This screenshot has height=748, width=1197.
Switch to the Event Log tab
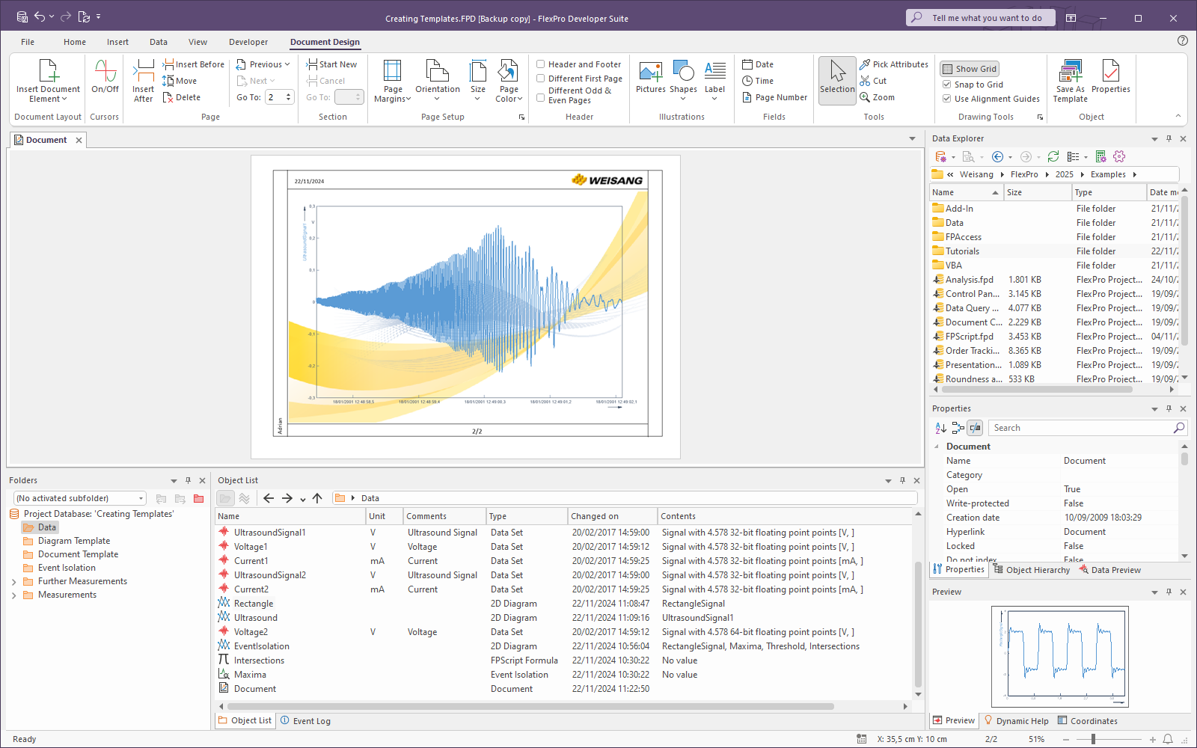(x=306, y=721)
